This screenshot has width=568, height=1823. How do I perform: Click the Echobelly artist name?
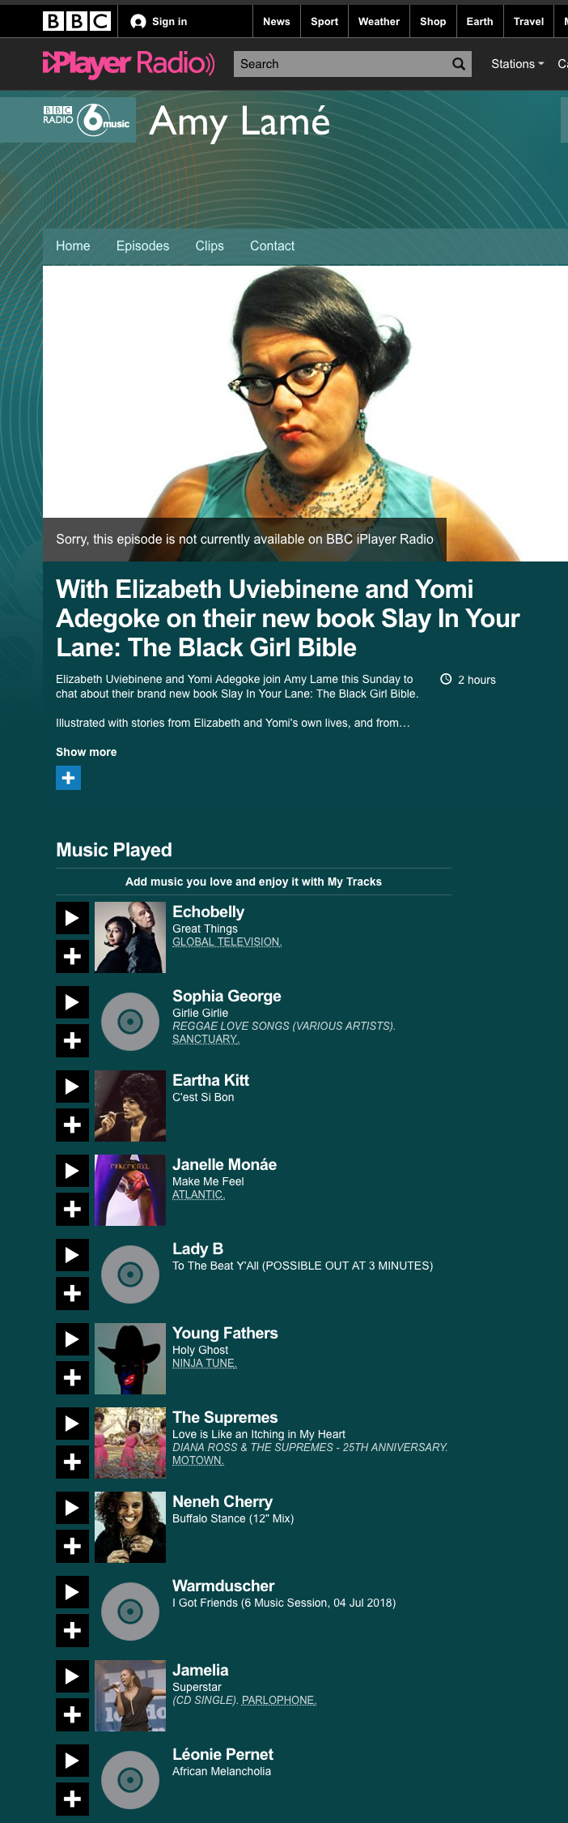click(208, 911)
